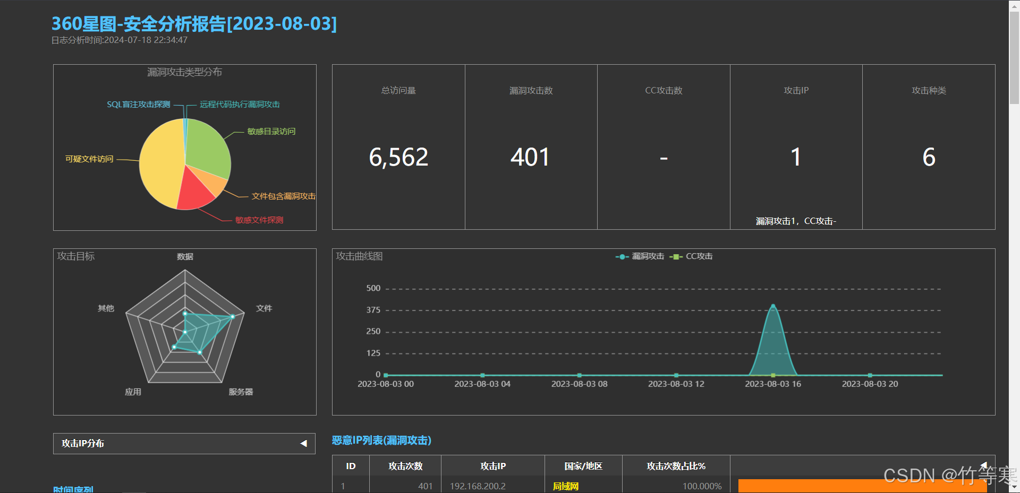Image resolution: width=1020 pixels, height=493 pixels.
Task: Click the 服务器 radar axis label
Action: 241,392
